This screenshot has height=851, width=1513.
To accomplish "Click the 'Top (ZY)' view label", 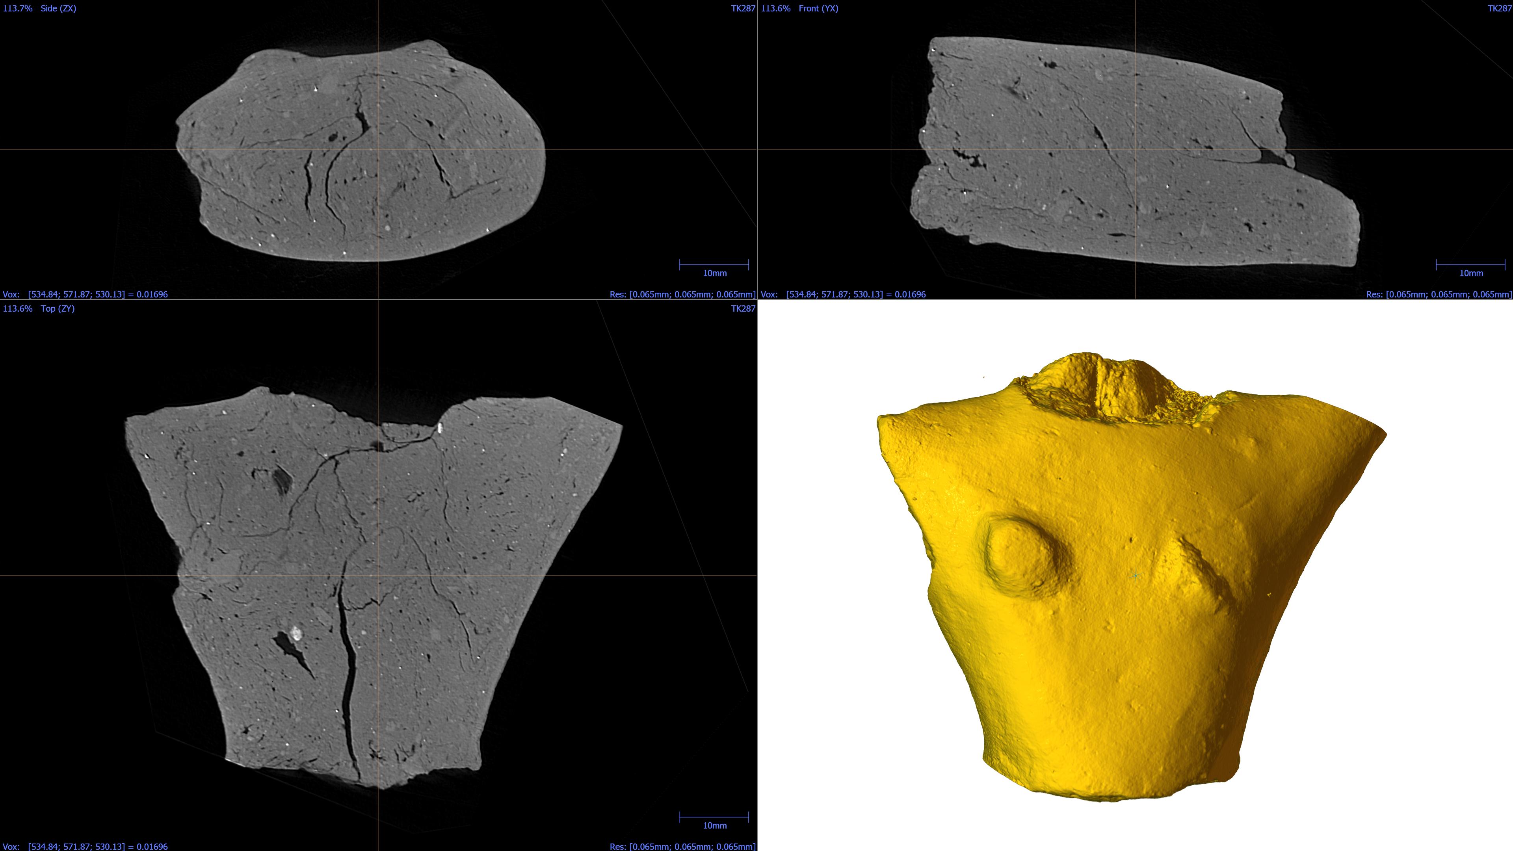I will click(58, 308).
